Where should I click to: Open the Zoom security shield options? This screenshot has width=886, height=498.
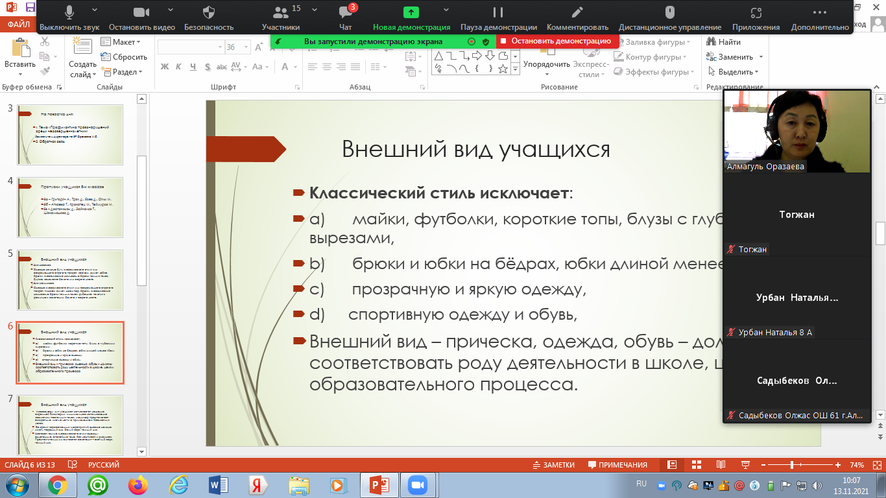208,14
